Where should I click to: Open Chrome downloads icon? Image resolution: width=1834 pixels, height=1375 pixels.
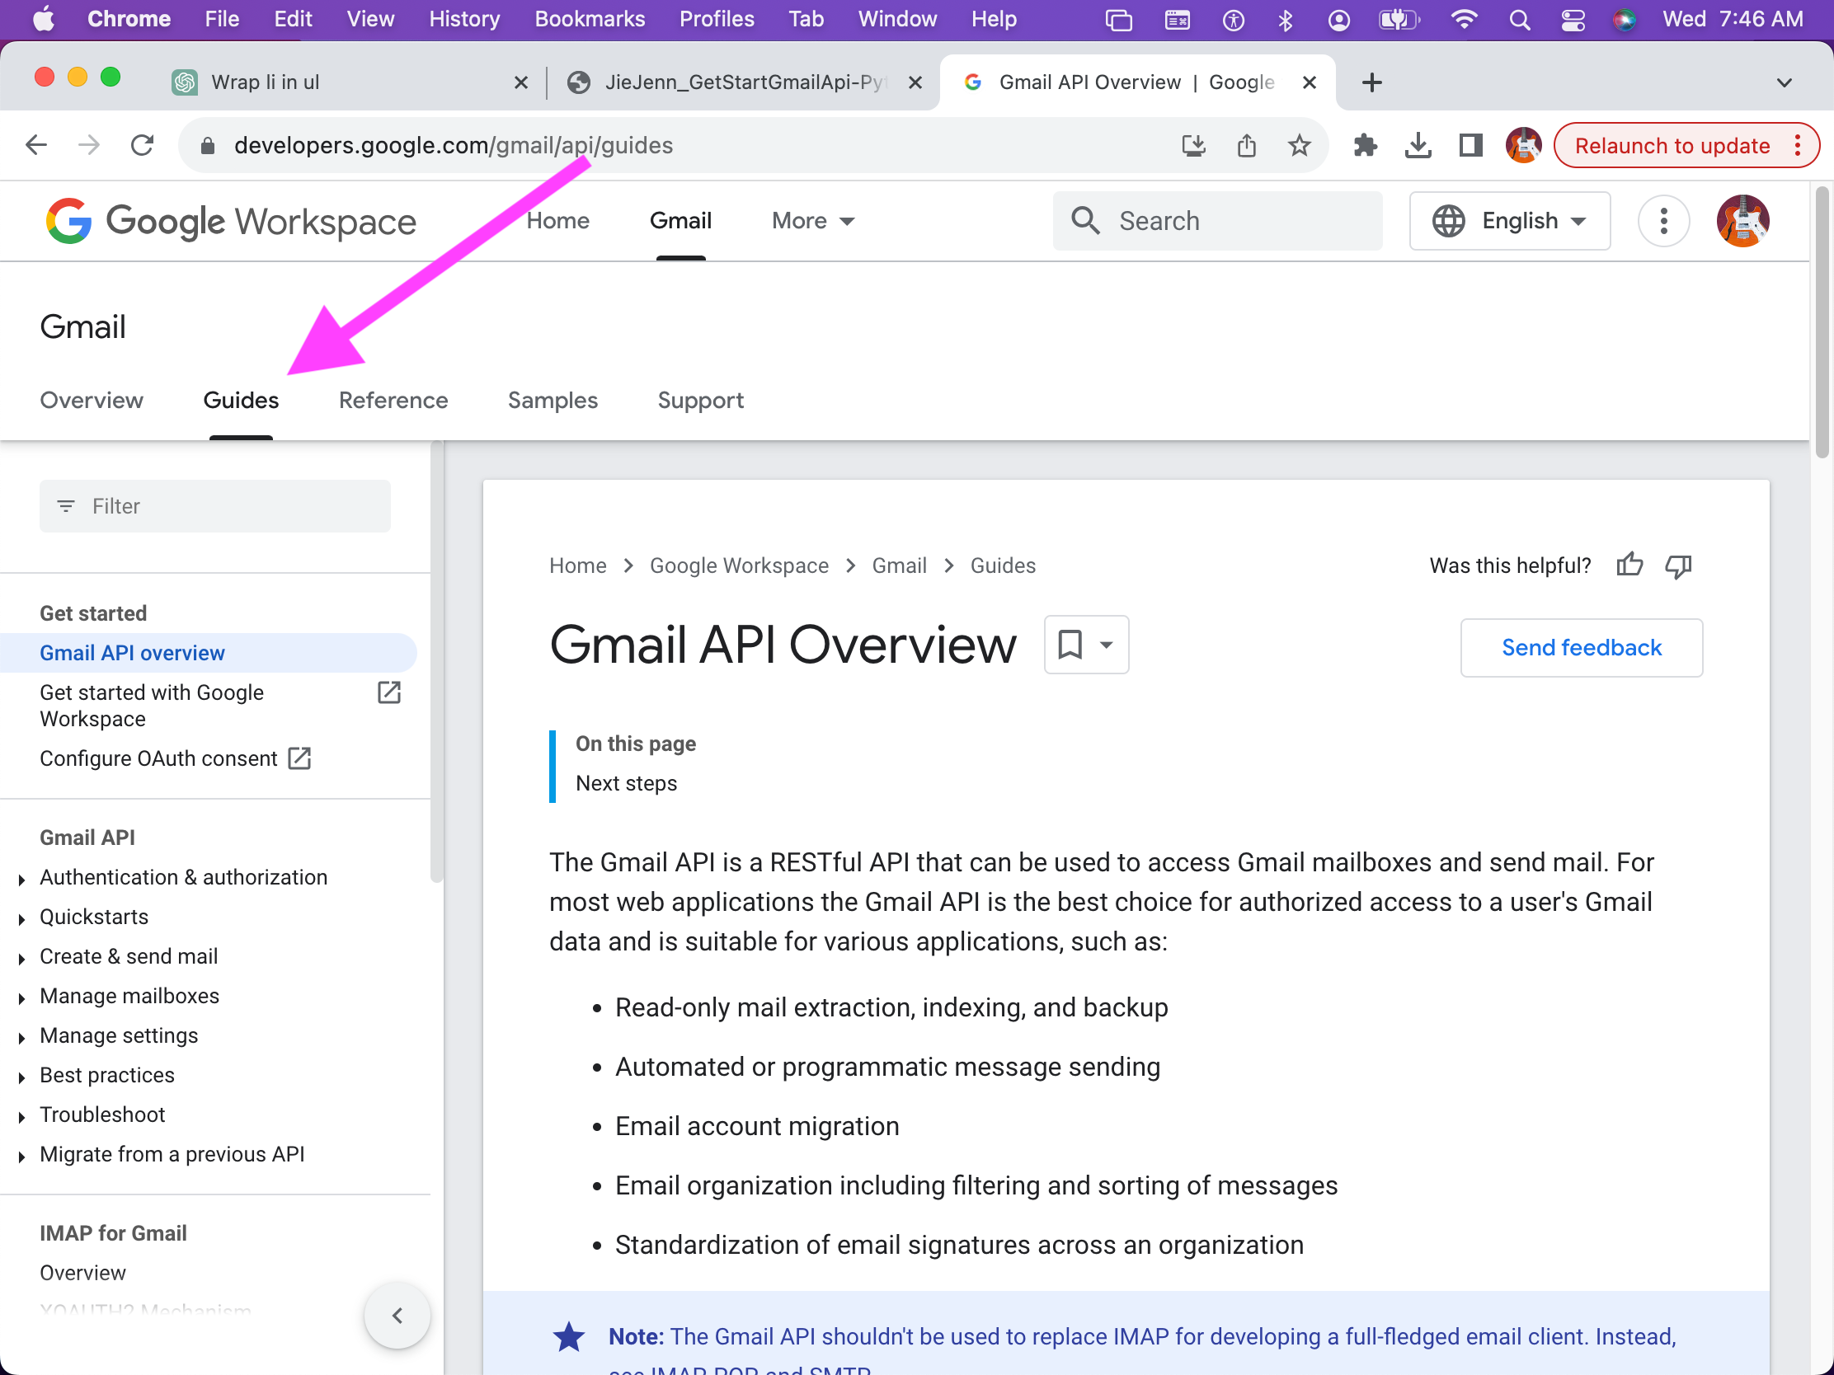(x=1418, y=146)
